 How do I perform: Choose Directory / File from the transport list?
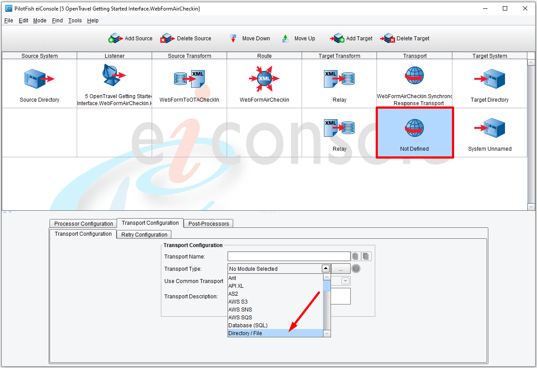(275, 333)
